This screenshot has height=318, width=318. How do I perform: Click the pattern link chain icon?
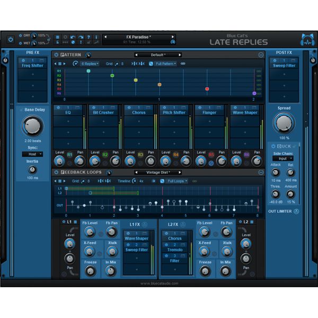click(183, 64)
